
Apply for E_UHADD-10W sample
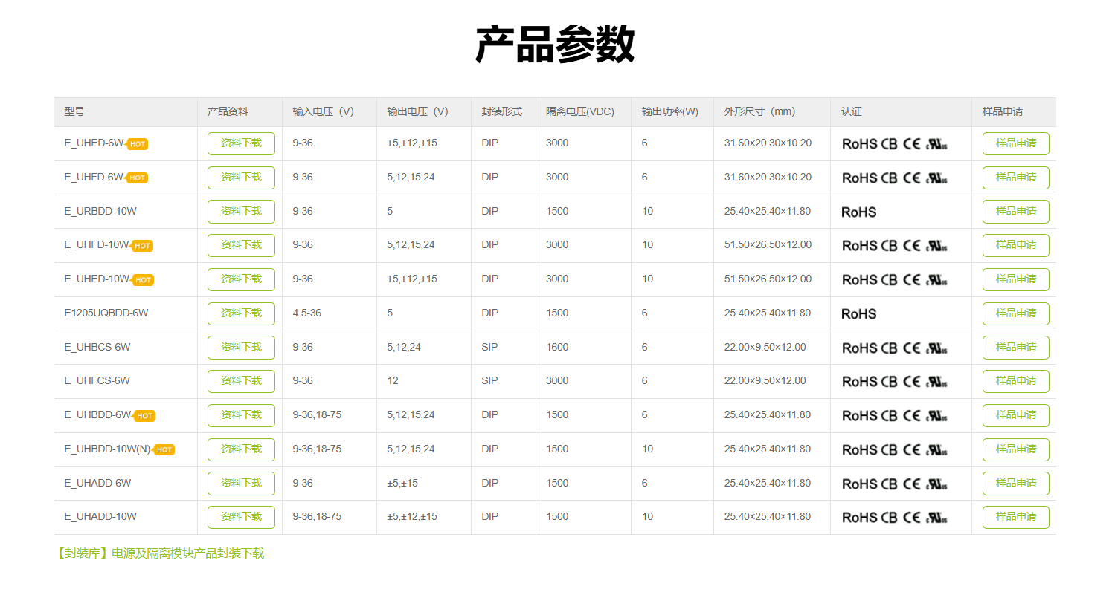click(1015, 517)
